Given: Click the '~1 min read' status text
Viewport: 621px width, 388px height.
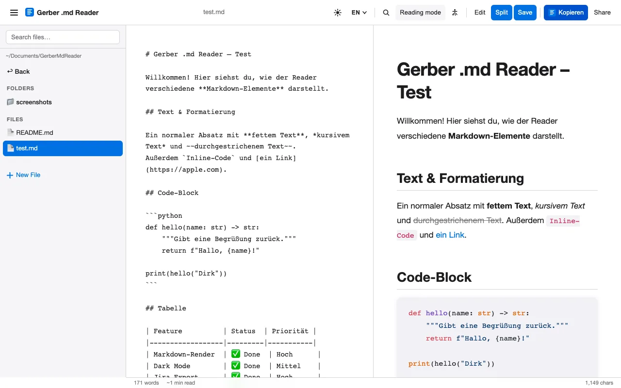Looking at the screenshot, I should 180,383.
